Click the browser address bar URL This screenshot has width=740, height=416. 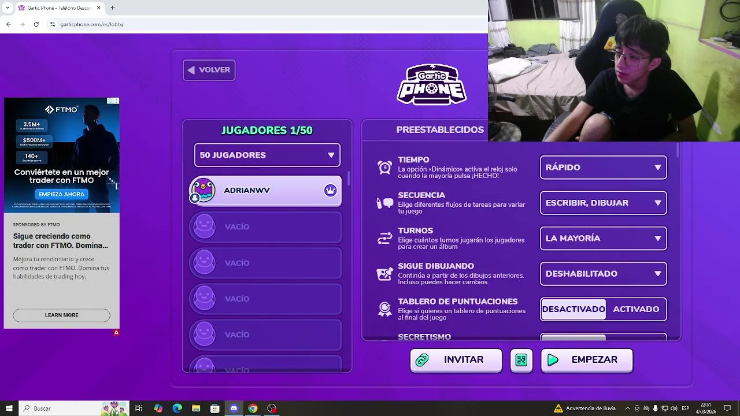coord(92,24)
